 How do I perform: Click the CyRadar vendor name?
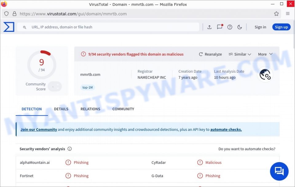tap(159, 162)
